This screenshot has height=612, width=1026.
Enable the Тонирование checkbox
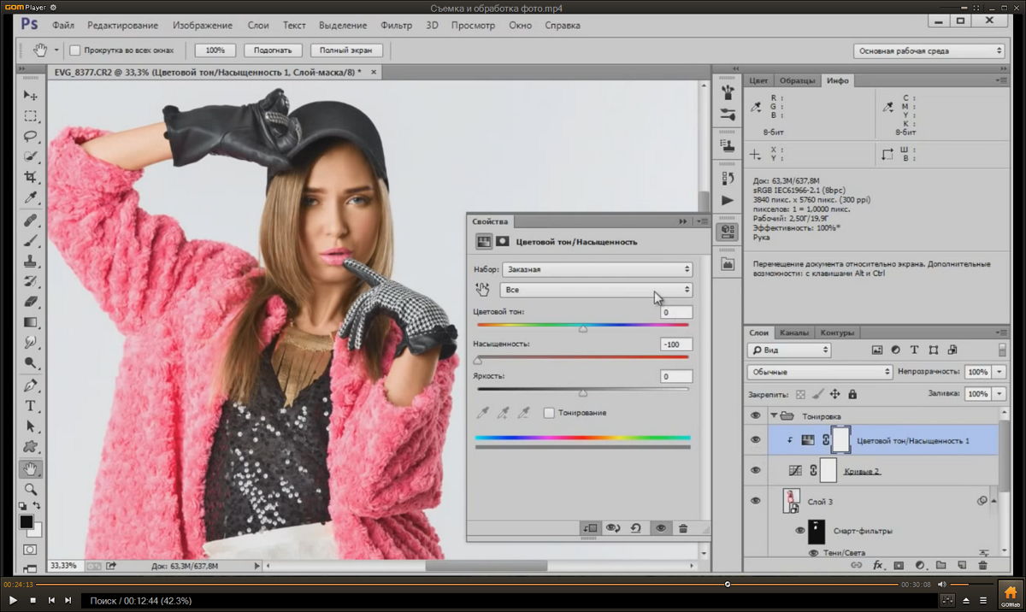coord(549,413)
